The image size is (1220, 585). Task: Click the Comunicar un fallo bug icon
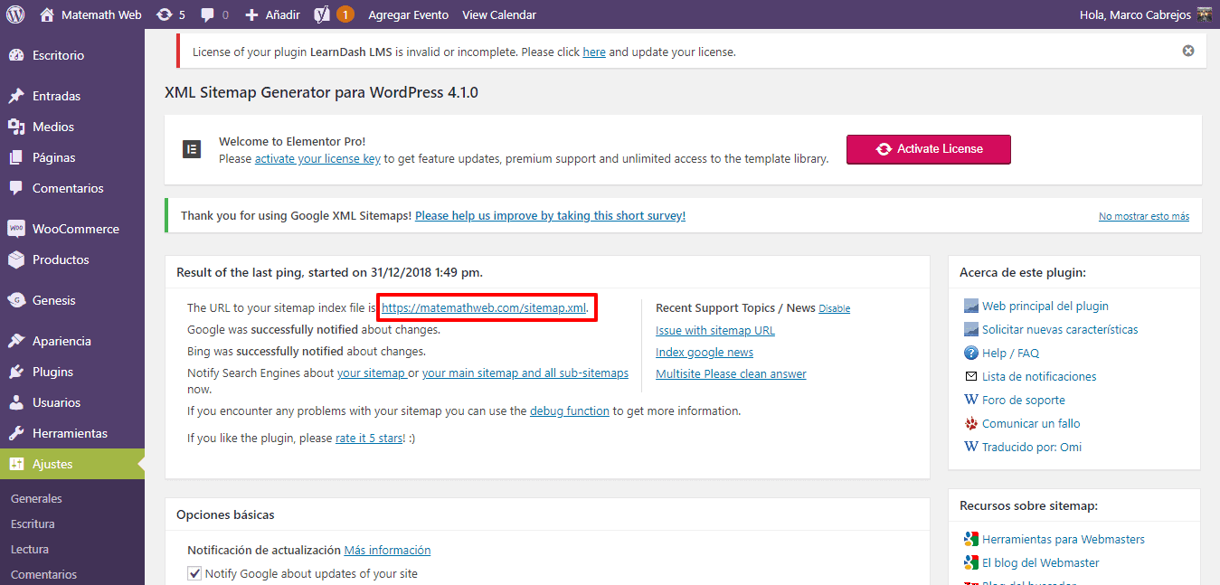[x=971, y=423]
